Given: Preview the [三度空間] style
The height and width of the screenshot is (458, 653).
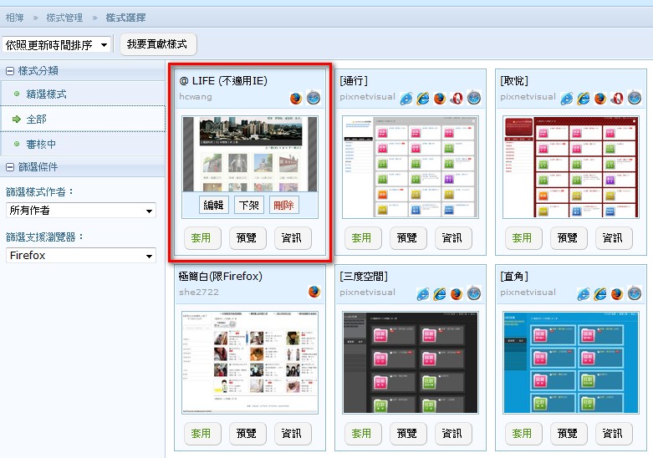Looking at the screenshot, I should [x=407, y=434].
